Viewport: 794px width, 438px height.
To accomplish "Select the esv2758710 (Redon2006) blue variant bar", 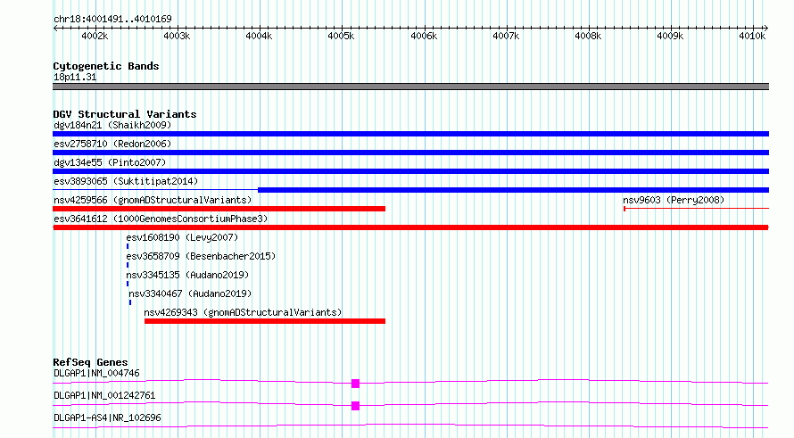I will (x=410, y=153).
